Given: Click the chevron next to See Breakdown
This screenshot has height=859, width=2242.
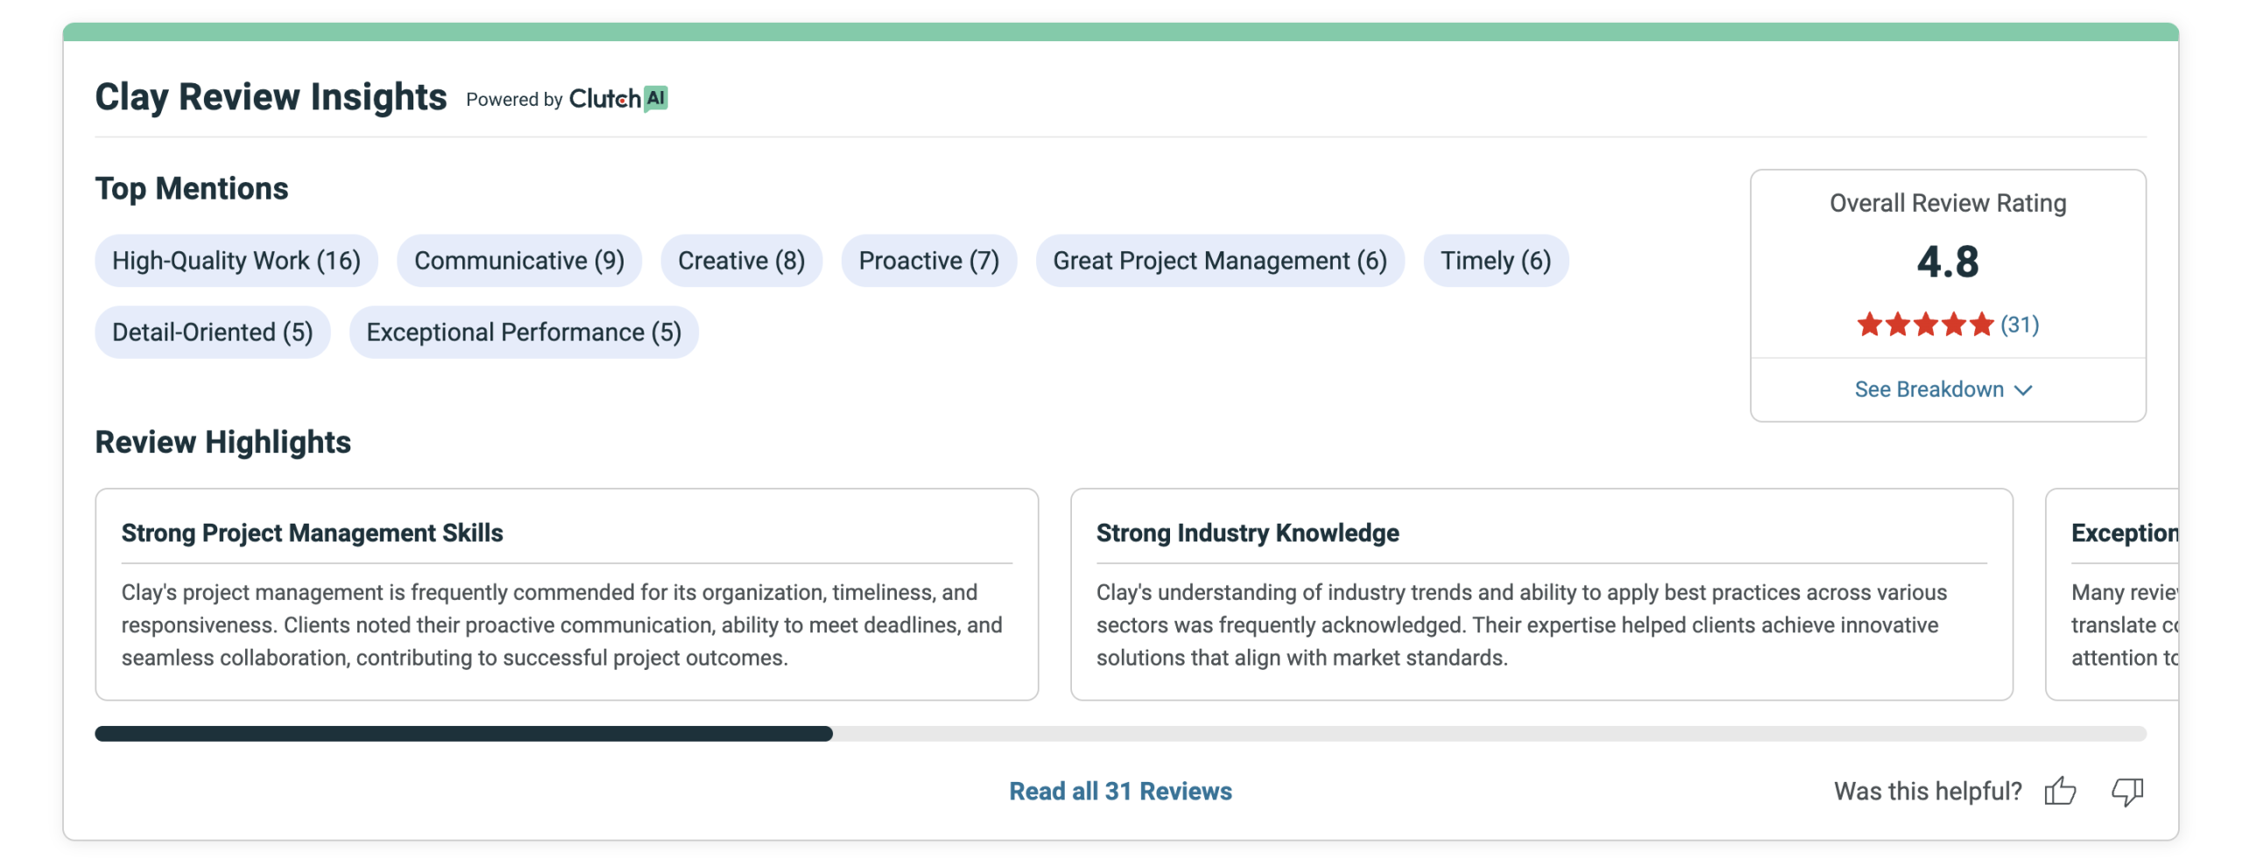Looking at the screenshot, I should pos(2023,391).
